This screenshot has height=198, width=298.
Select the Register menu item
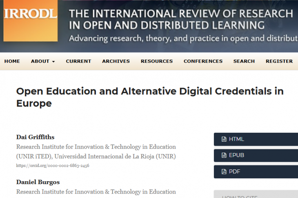[x=279, y=61]
